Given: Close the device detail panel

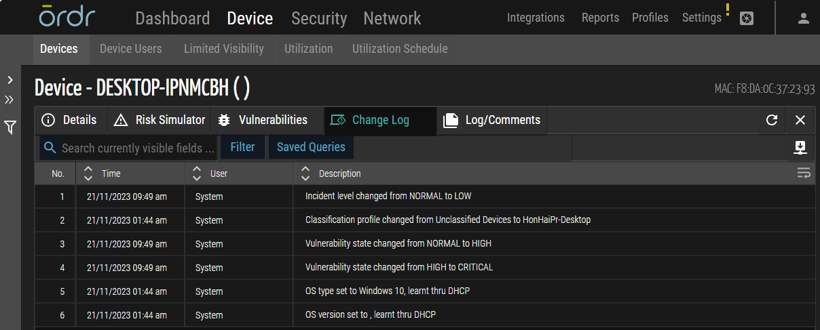Looking at the screenshot, I should coord(800,120).
